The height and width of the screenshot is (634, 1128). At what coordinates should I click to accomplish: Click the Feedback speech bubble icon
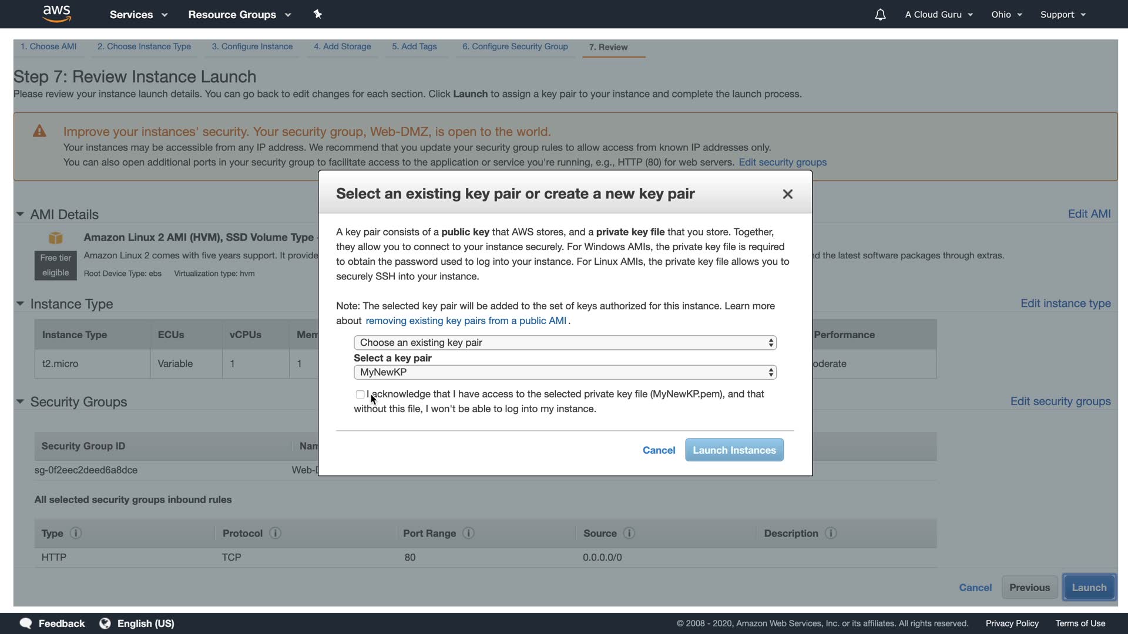click(x=26, y=623)
